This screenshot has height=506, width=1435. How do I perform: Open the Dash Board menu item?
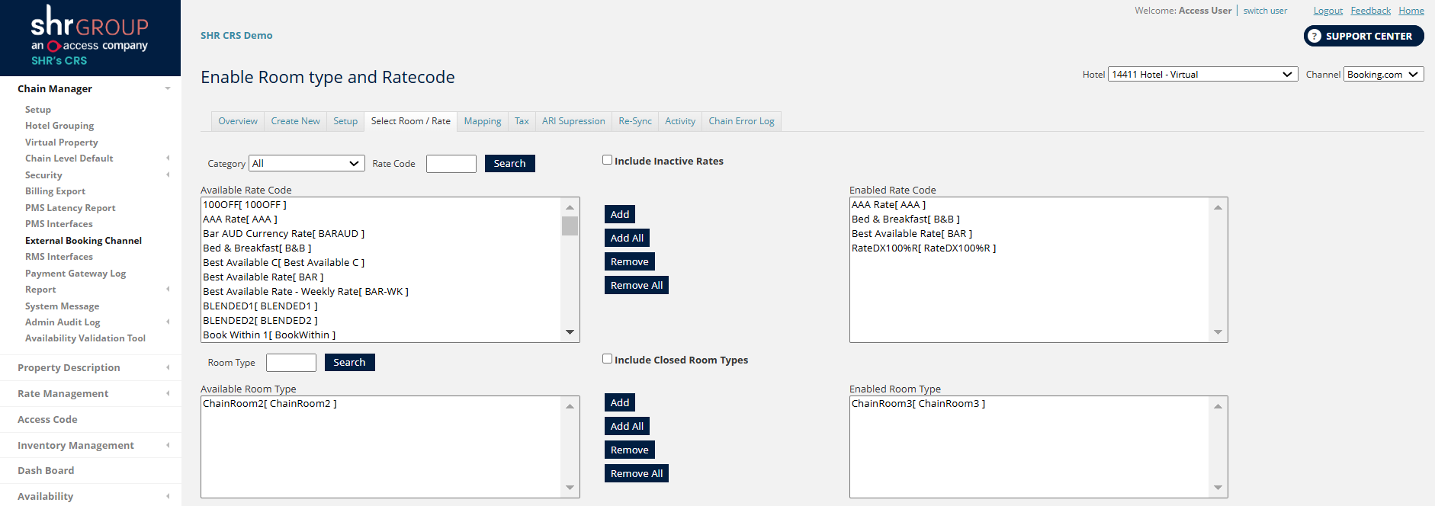coord(46,470)
